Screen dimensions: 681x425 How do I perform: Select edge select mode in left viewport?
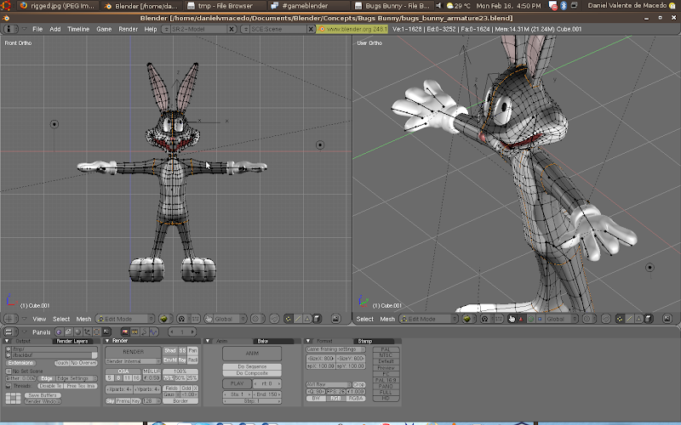coord(298,320)
